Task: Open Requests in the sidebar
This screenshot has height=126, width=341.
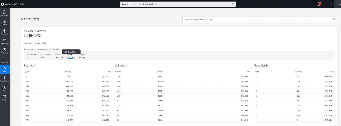Action: click(5, 60)
